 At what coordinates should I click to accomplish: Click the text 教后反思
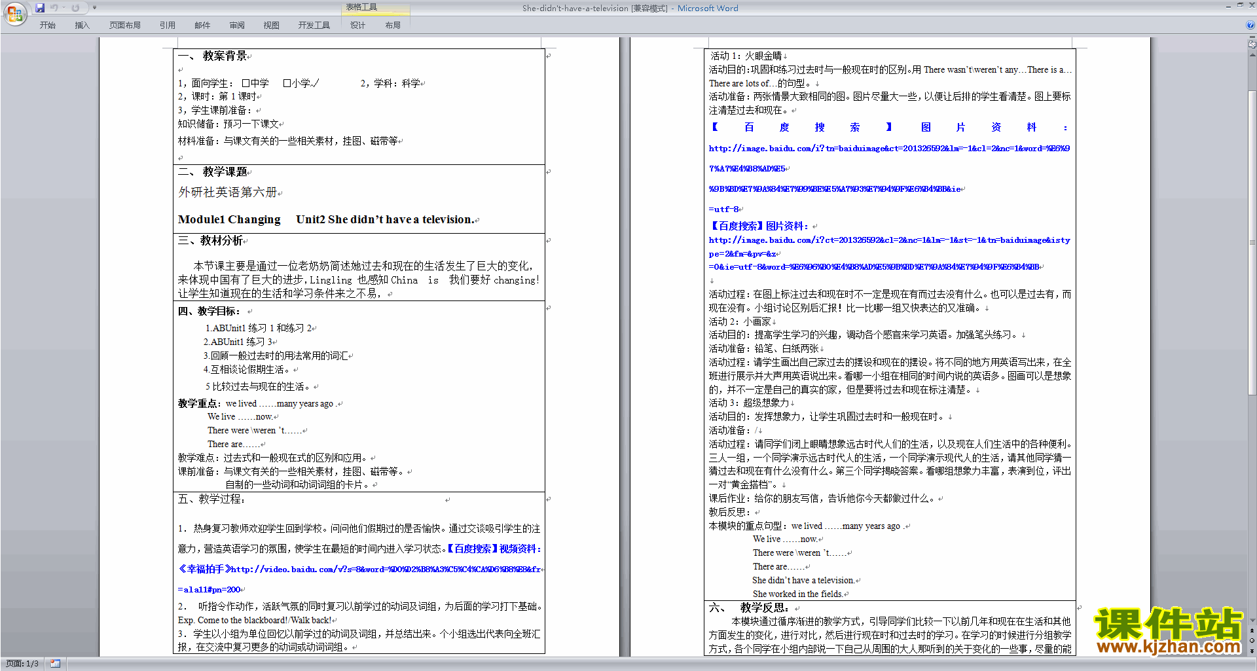coord(730,513)
